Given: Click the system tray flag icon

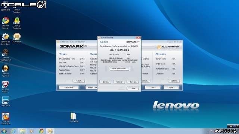Looking at the screenshot, I should click(211, 131).
